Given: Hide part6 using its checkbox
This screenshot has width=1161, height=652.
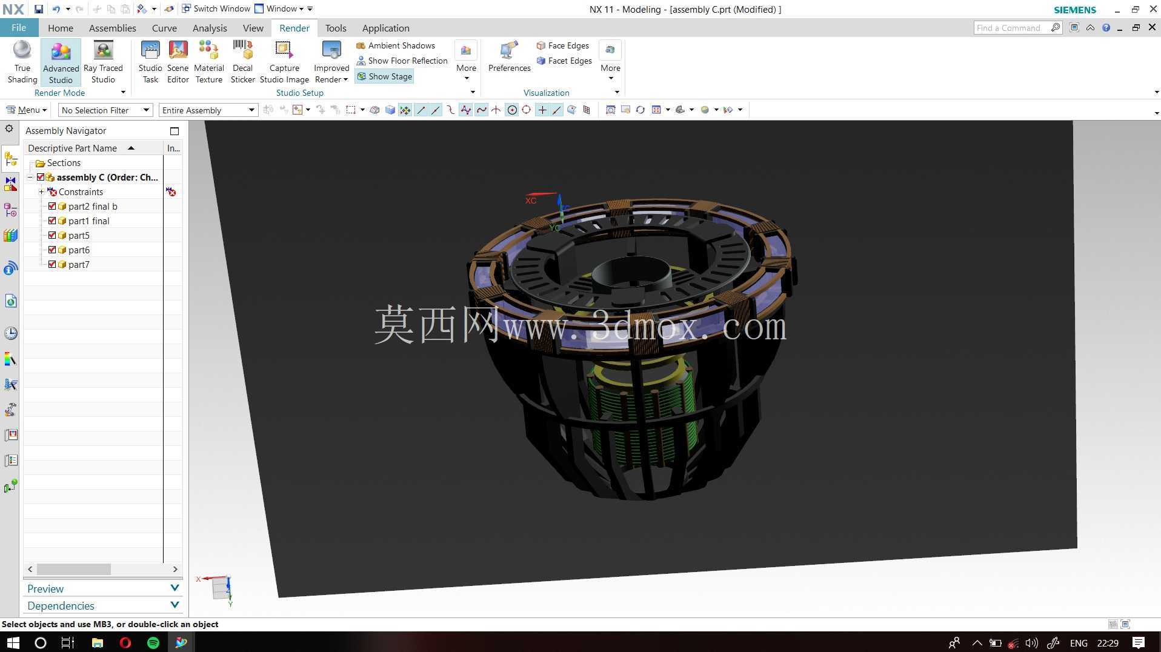Looking at the screenshot, I should click(52, 250).
